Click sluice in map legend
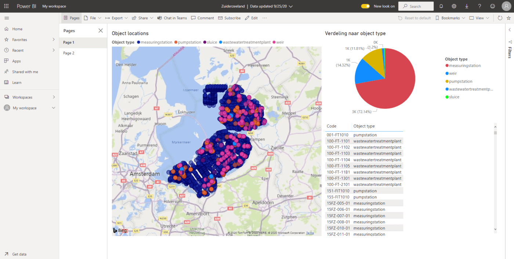This screenshot has height=259, width=514. (x=210, y=42)
